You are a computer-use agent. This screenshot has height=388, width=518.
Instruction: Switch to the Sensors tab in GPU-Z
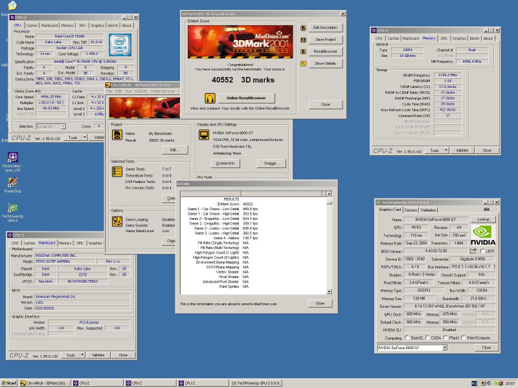pos(411,210)
